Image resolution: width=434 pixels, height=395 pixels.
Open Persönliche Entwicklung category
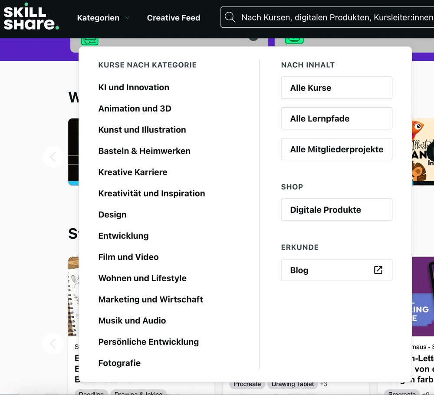click(148, 342)
